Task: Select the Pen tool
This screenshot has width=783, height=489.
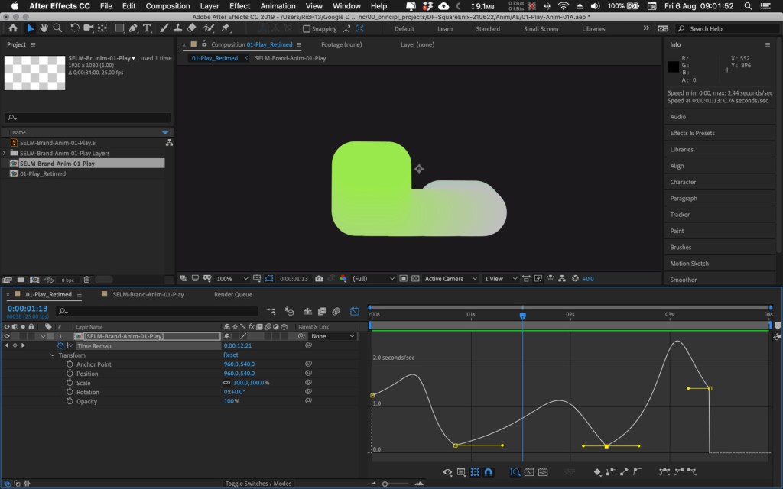Action: pos(133,28)
